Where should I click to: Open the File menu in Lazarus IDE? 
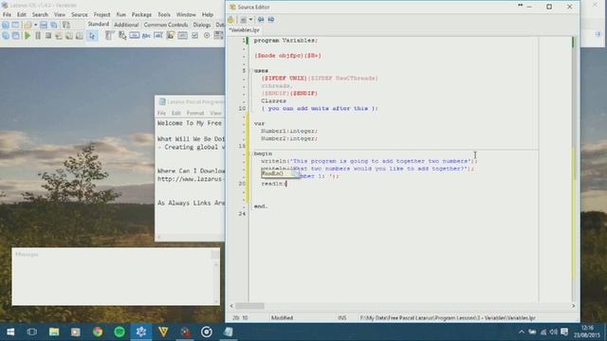(7, 14)
